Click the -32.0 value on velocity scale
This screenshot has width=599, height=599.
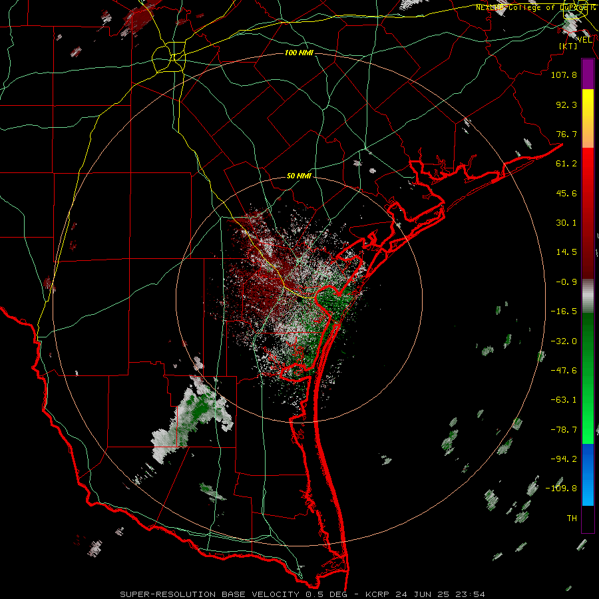click(564, 341)
